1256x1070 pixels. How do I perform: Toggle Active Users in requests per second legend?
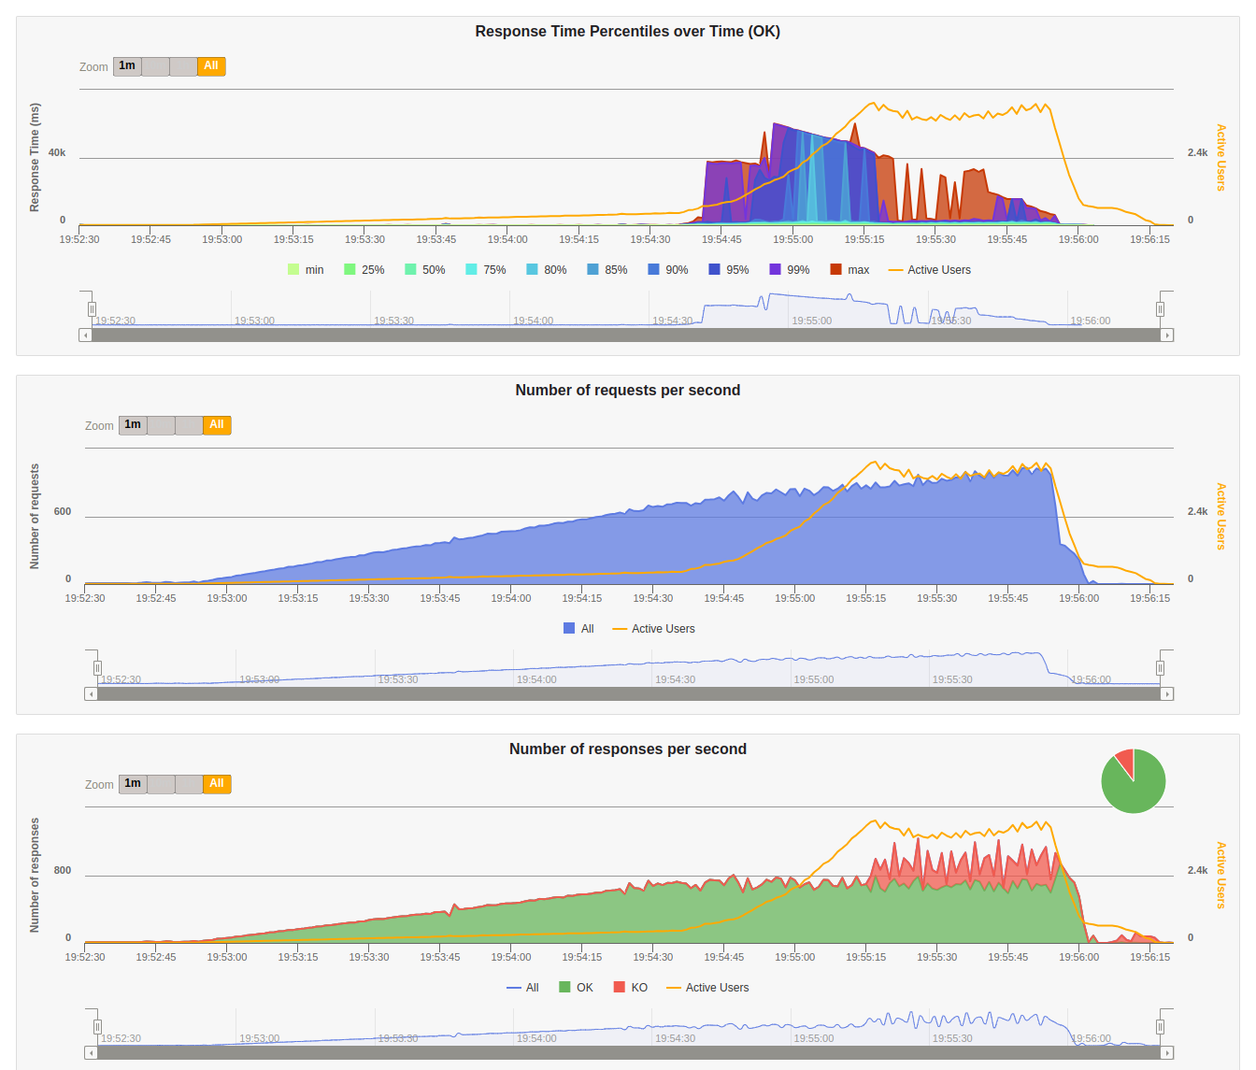coord(653,629)
